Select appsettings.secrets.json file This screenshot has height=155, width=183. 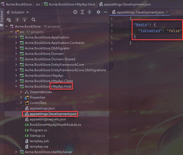47,119
